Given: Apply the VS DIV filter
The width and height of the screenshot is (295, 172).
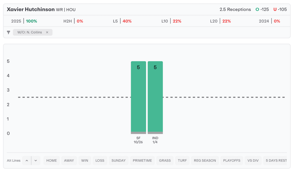Looking at the screenshot, I should (x=253, y=160).
